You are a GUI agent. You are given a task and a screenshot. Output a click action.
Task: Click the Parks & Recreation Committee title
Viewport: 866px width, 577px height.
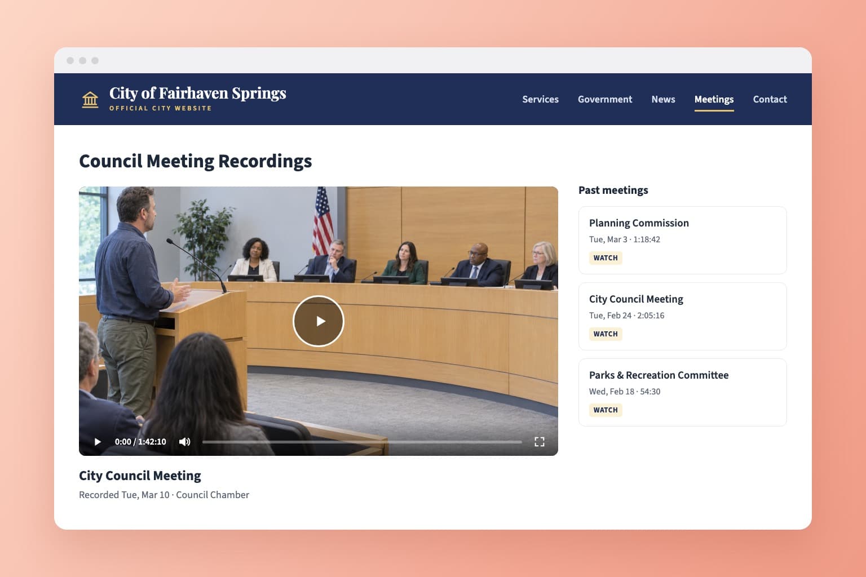(659, 375)
